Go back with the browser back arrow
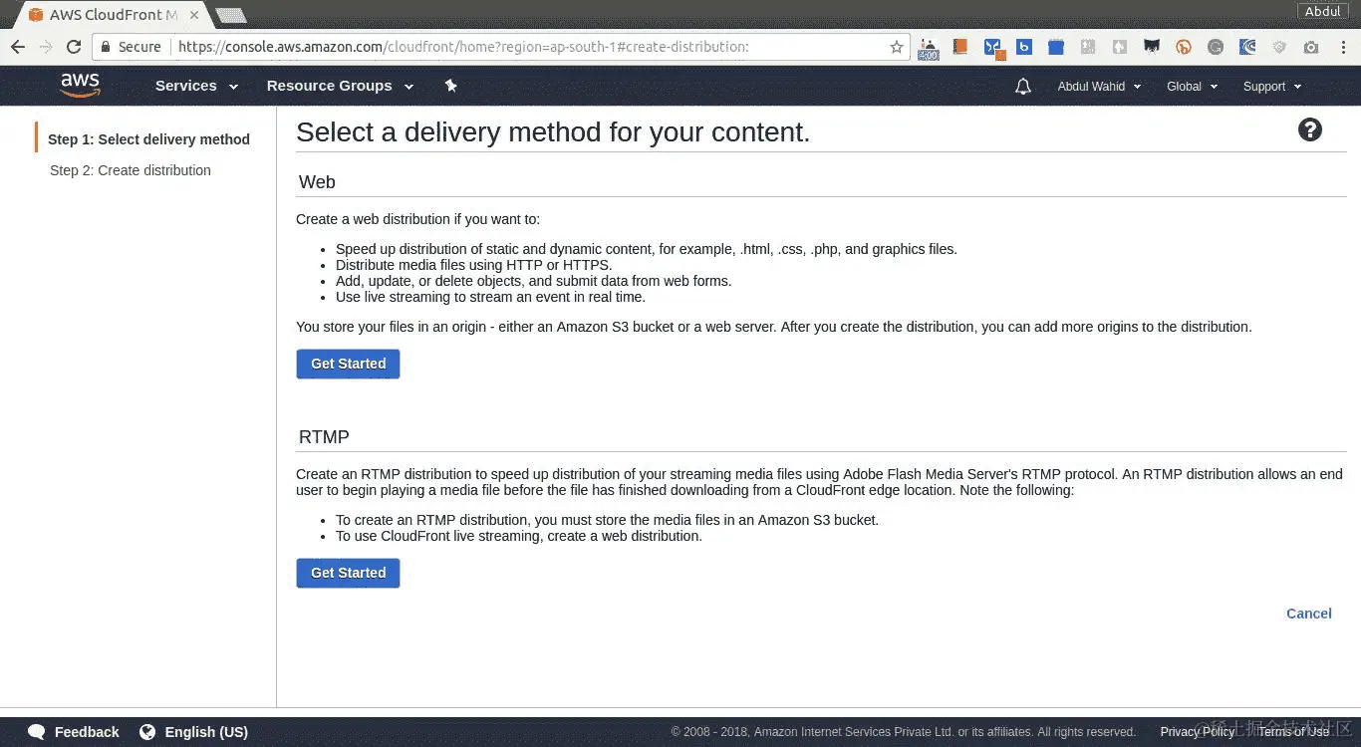 tap(18, 47)
